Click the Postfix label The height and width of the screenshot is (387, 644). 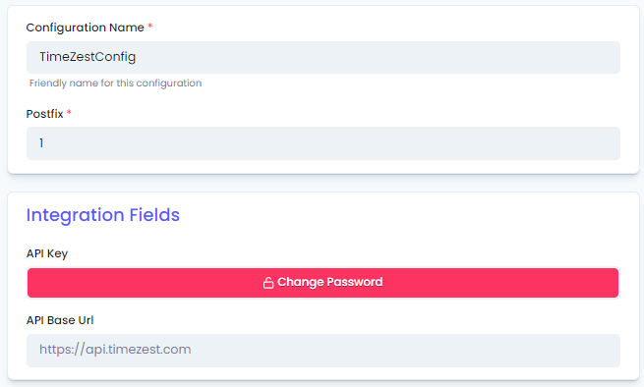click(45, 114)
